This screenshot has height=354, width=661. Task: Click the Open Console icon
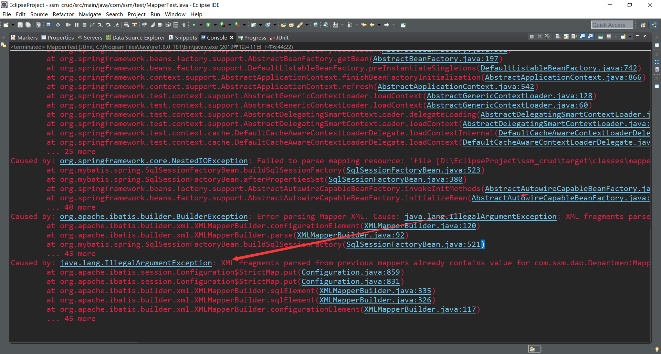coord(623,36)
